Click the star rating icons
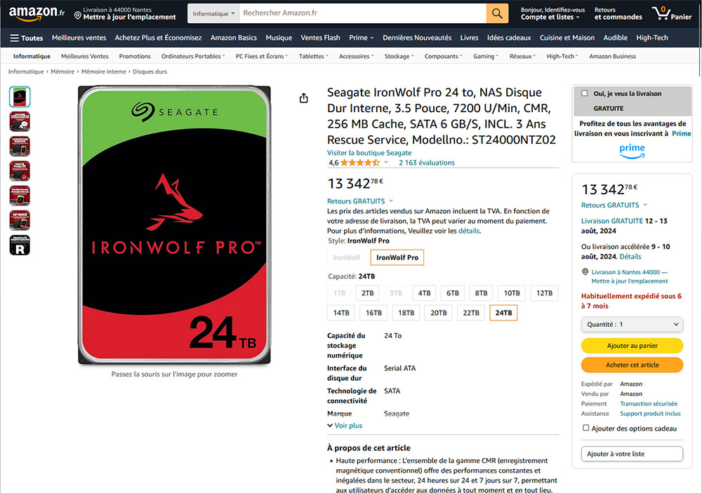This screenshot has width=702, height=493. (x=360, y=163)
